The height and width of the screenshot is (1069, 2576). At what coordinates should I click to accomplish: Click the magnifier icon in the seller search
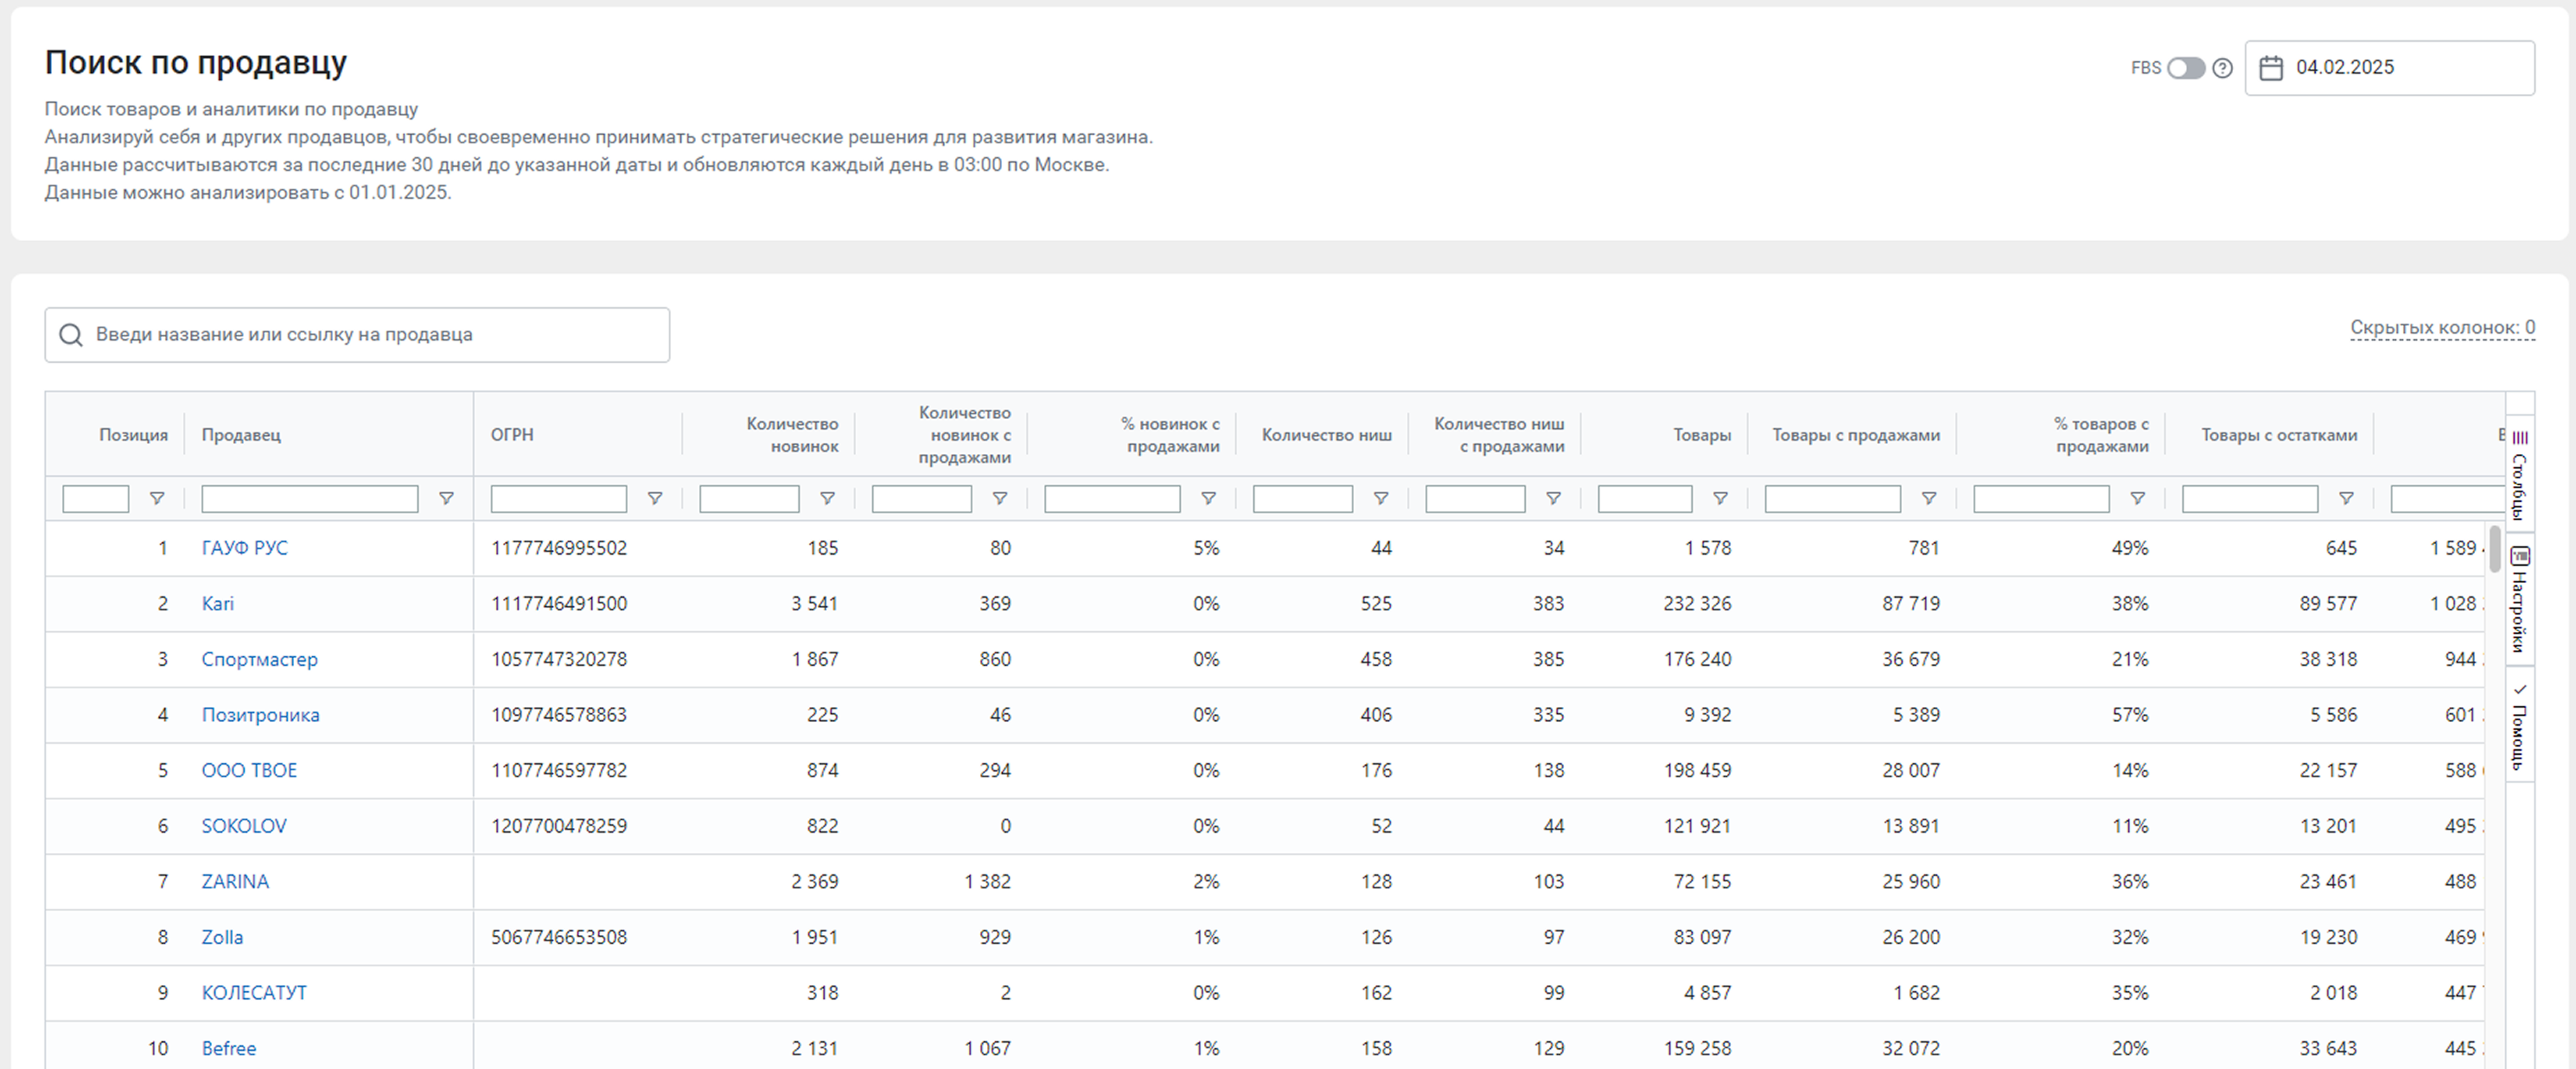pyautogui.click(x=71, y=335)
